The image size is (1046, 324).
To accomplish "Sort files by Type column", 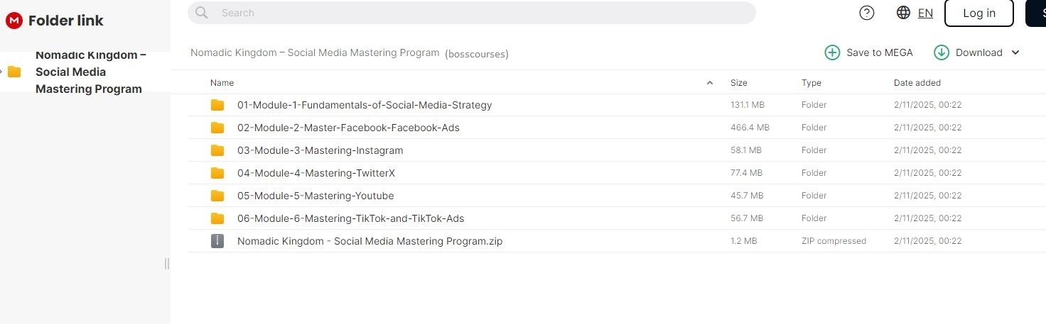I will [812, 83].
